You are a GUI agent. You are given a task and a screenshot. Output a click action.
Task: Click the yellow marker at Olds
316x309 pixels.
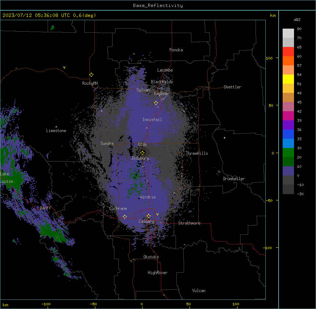(x=142, y=153)
